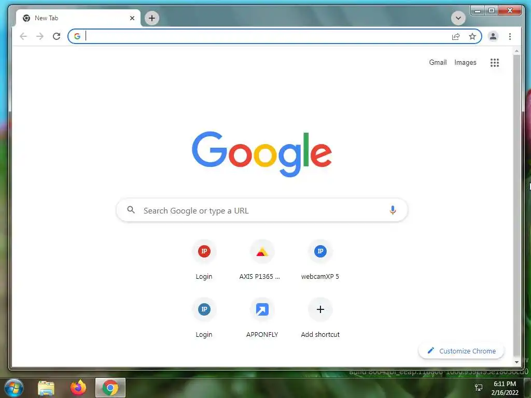Minimize the Chrome window
Screen dimensions: 531x398
(x=478, y=10)
